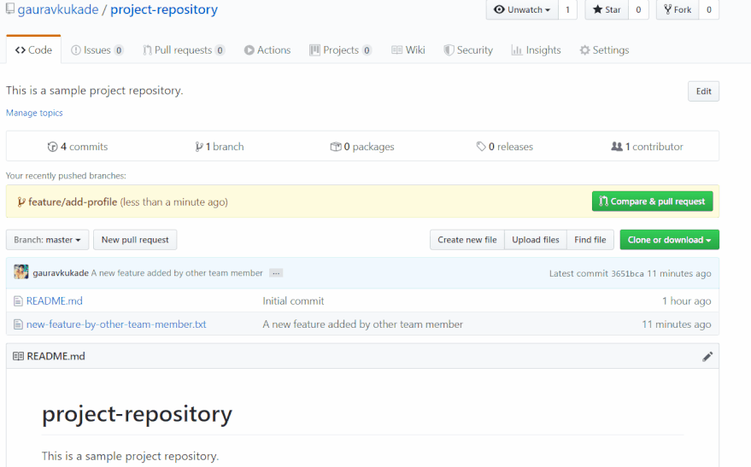
Task: Expand the Unwatch dropdown
Action: (x=522, y=9)
